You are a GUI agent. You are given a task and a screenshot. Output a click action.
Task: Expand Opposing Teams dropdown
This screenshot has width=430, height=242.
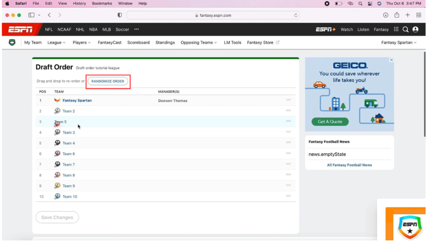coord(199,42)
